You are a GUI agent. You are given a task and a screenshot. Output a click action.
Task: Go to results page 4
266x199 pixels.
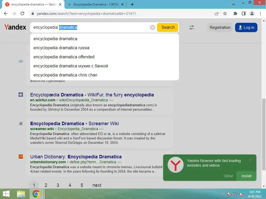tap(70, 185)
